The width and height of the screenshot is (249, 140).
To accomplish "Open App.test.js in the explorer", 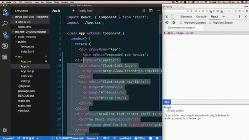I will pos(28,71).
